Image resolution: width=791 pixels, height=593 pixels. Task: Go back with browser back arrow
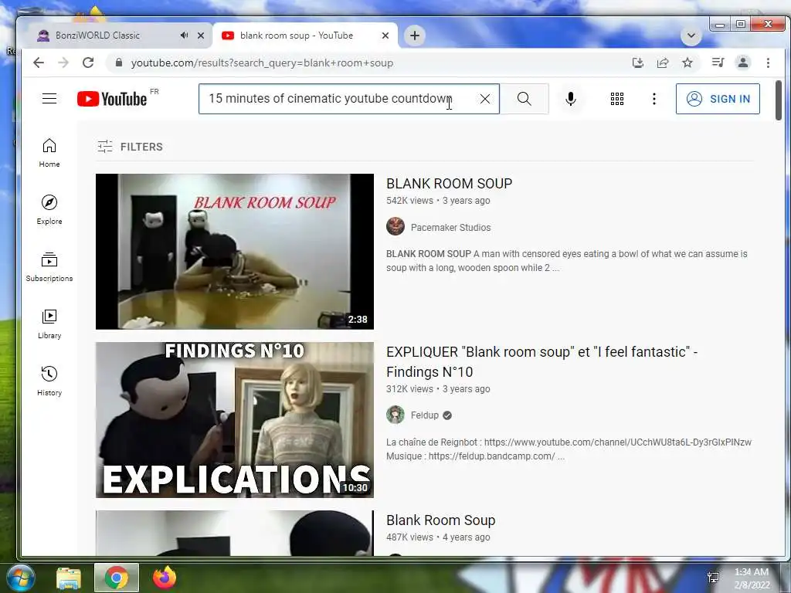click(39, 63)
